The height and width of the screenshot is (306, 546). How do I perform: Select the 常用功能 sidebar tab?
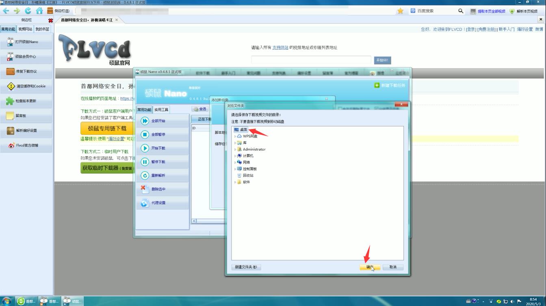tap(8, 29)
